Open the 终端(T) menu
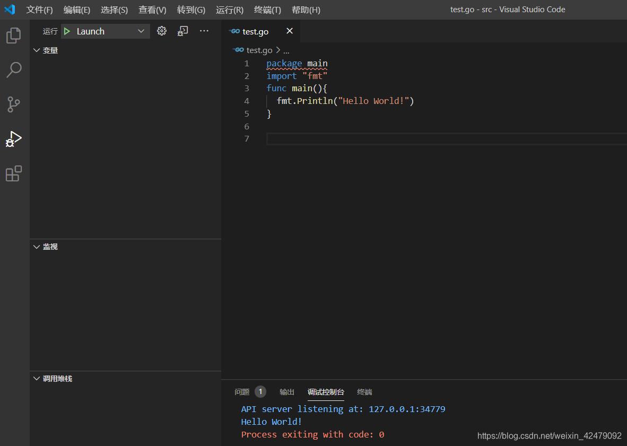Viewport: 627px width, 446px height. [x=267, y=10]
